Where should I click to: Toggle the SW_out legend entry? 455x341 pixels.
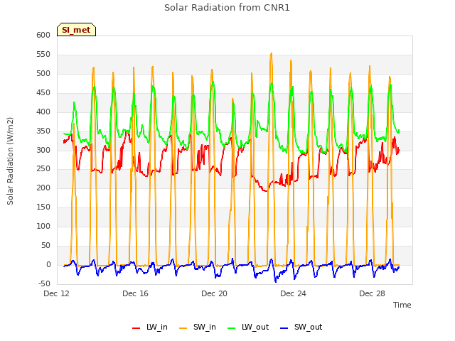(x=301, y=327)
